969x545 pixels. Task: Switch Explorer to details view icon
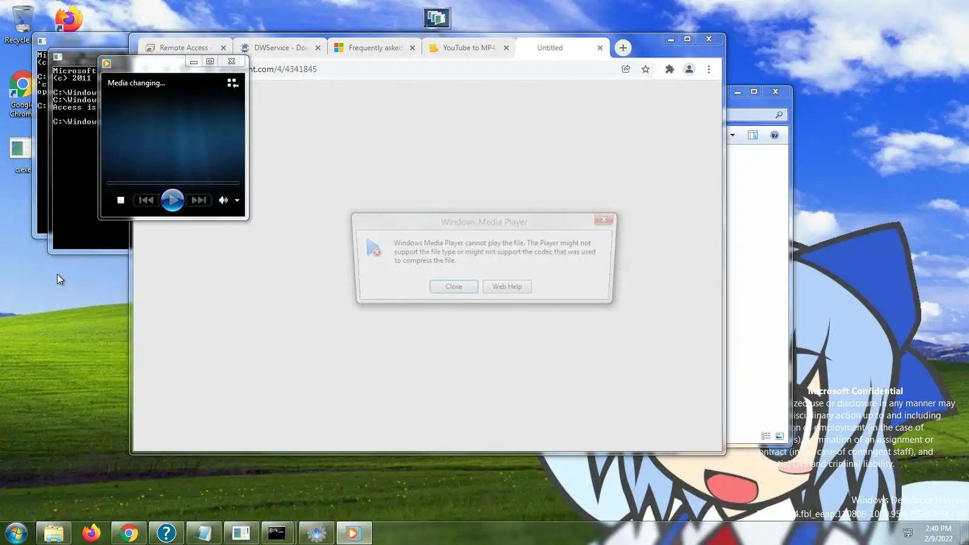coord(766,436)
